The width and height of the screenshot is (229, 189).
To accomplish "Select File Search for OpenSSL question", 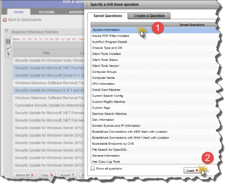I will [155, 150].
